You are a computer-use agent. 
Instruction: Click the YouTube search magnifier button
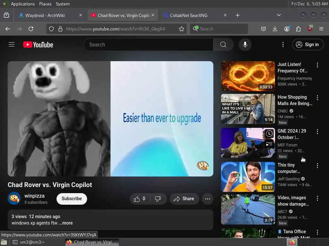click(x=223, y=45)
